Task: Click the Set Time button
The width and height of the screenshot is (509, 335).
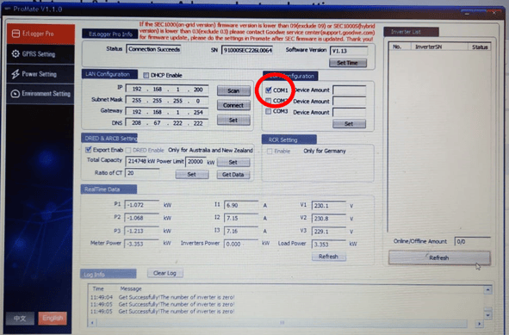Action: 348,63
